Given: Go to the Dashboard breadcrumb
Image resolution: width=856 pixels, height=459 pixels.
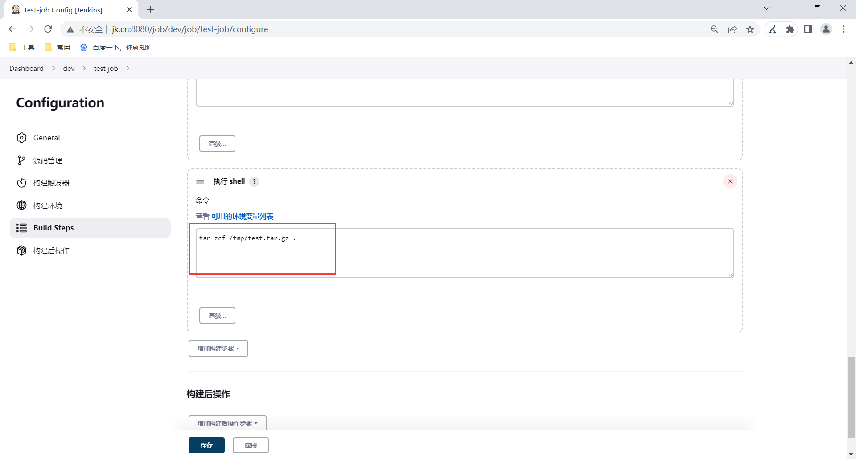Looking at the screenshot, I should tap(26, 68).
